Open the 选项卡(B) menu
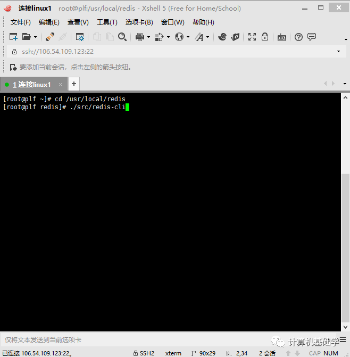 coord(139,22)
